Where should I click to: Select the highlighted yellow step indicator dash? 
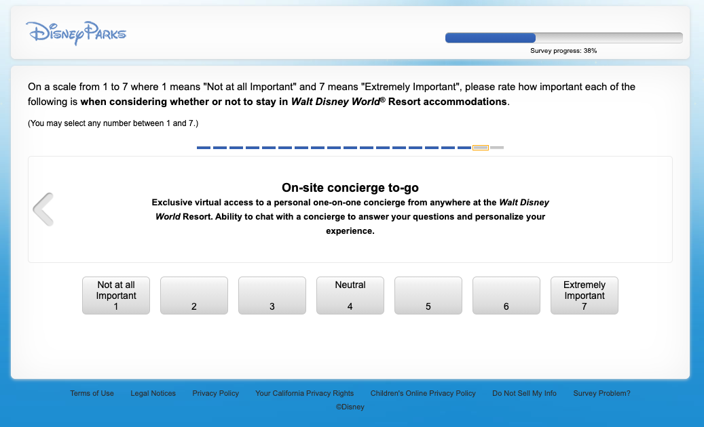pyautogui.click(x=480, y=147)
